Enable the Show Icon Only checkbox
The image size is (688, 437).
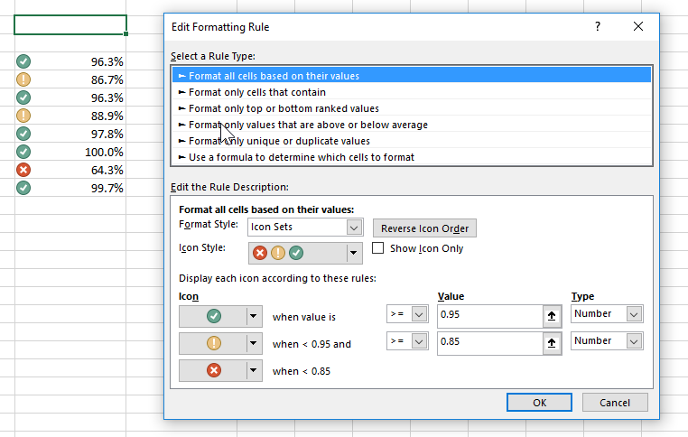point(377,248)
